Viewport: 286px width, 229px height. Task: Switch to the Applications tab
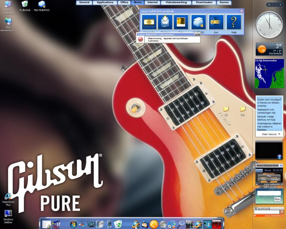click(x=105, y=3)
